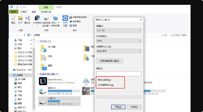
Task: Click 此电脑 in the address bar
Action: [x=37, y=35]
